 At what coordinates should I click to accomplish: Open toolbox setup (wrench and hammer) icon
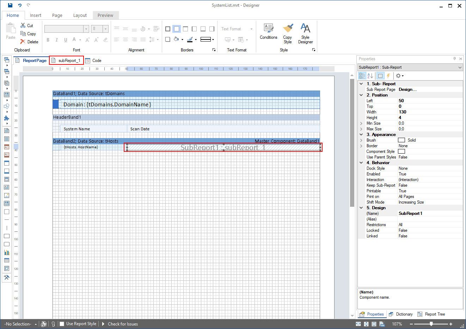(x=6, y=277)
